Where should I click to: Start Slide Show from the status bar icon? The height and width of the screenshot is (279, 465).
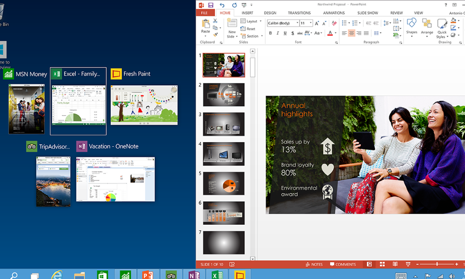(407, 264)
